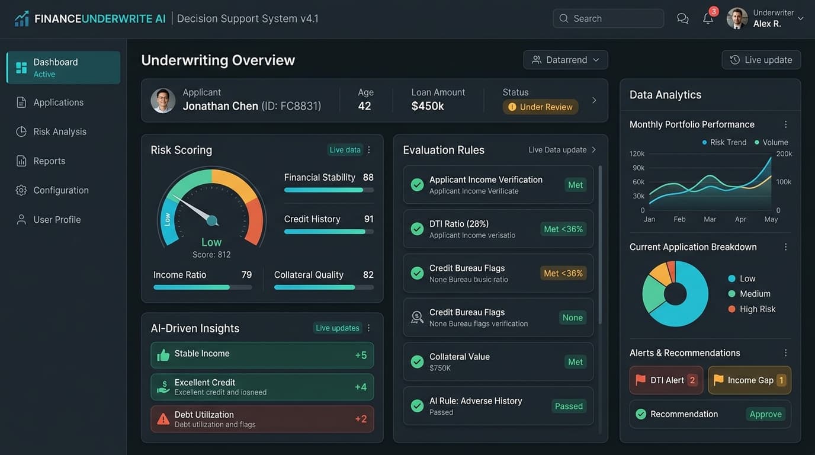815x455 pixels.
Task: Click the User Profile person icon
Action: pyautogui.click(x=21, y=219)
